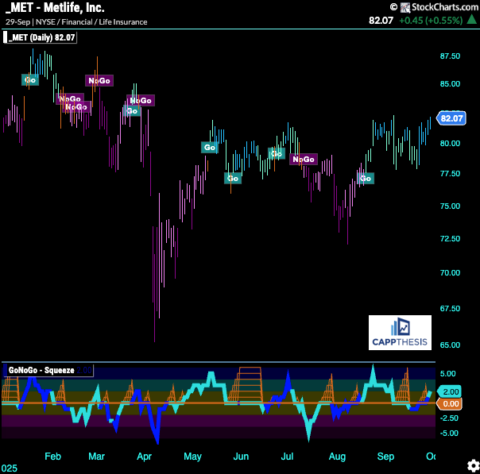
Task: Click the 5.00 oscillator axis label
Action: [x=447, y=374]
